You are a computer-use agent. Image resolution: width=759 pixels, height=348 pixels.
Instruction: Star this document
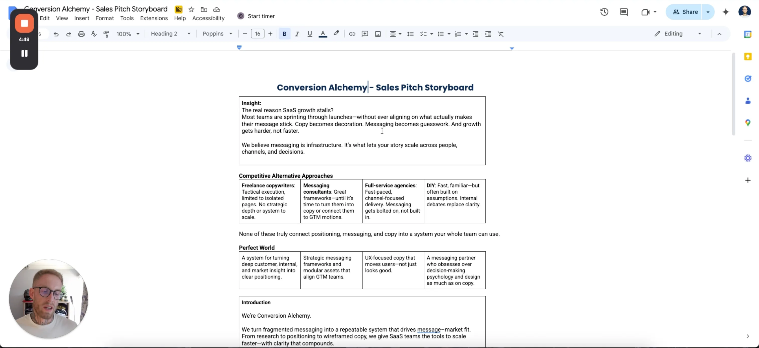point(191,10)
